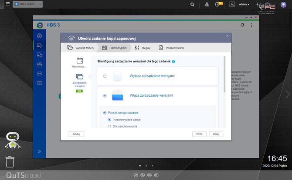Choose Proste wersjonowanie radio option
The width and height of the screenshot is (292, 180).
[105, 113]
